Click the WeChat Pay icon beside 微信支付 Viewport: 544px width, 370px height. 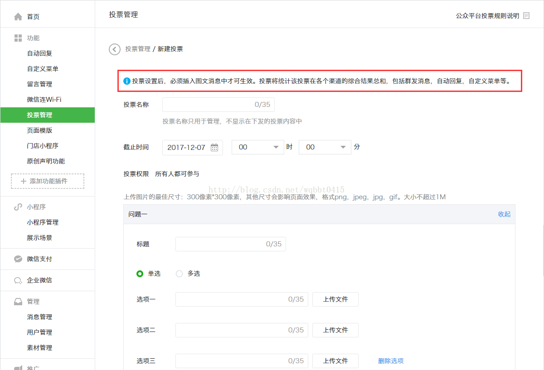coord(18,259)
